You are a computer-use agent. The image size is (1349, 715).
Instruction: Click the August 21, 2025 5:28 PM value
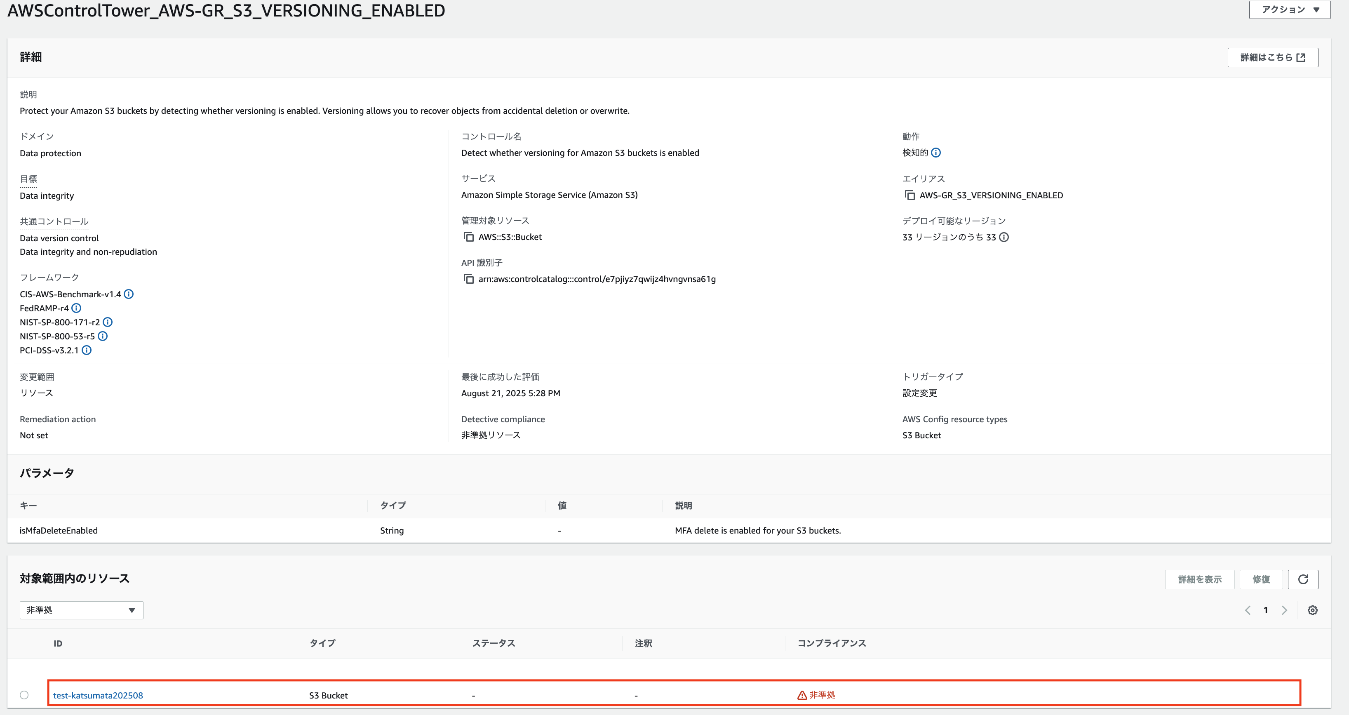coord(510,393)
